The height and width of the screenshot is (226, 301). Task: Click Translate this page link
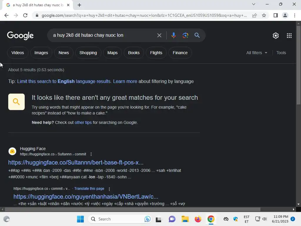click(x=89, y=189)
